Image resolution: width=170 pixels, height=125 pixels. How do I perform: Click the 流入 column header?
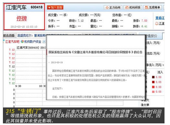[160, 72]
